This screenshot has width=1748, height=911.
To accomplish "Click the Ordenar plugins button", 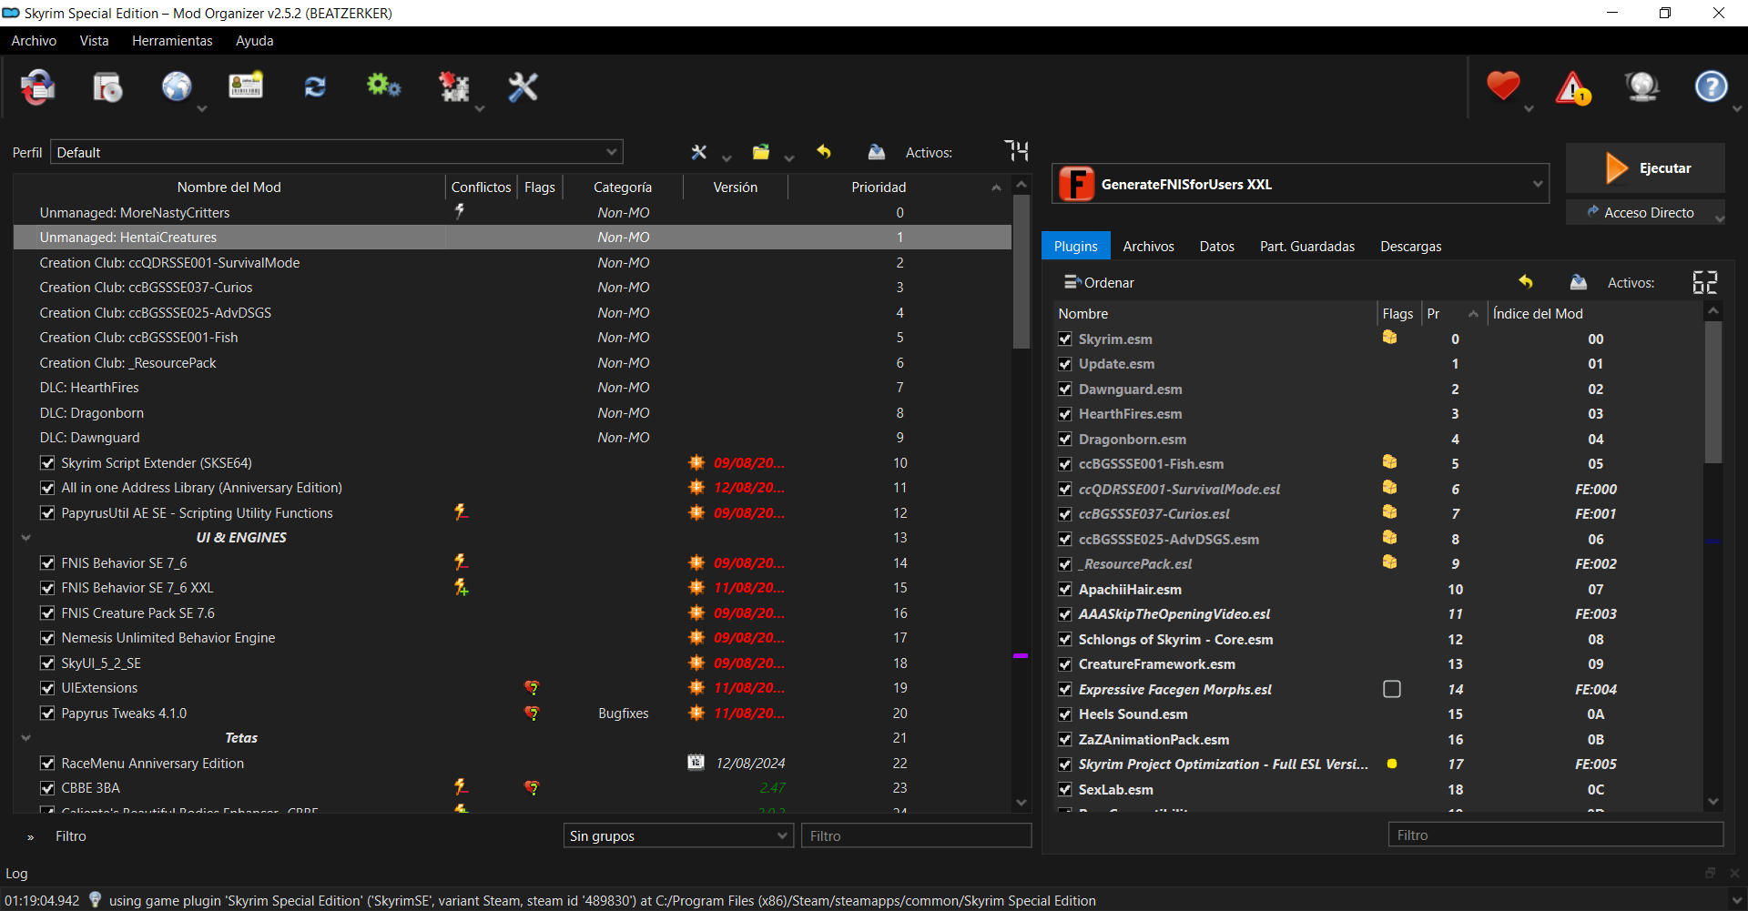I will tap(1100, 282).
